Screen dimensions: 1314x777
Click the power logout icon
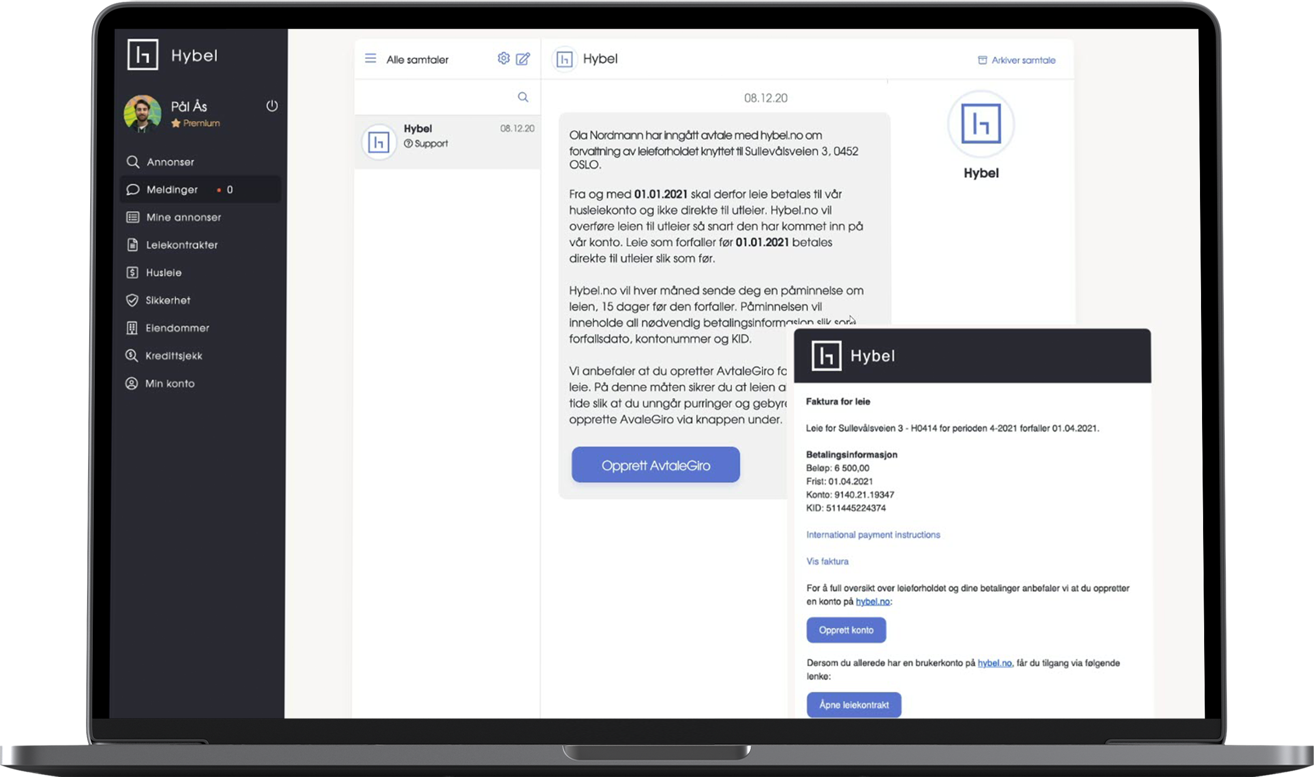[272, 106]
